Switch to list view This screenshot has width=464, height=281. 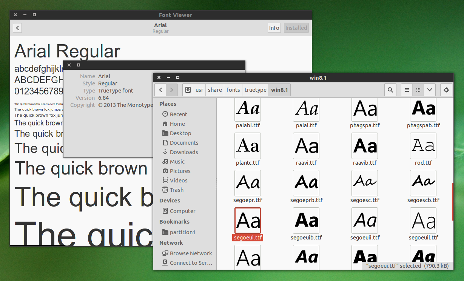pos(407,90)
